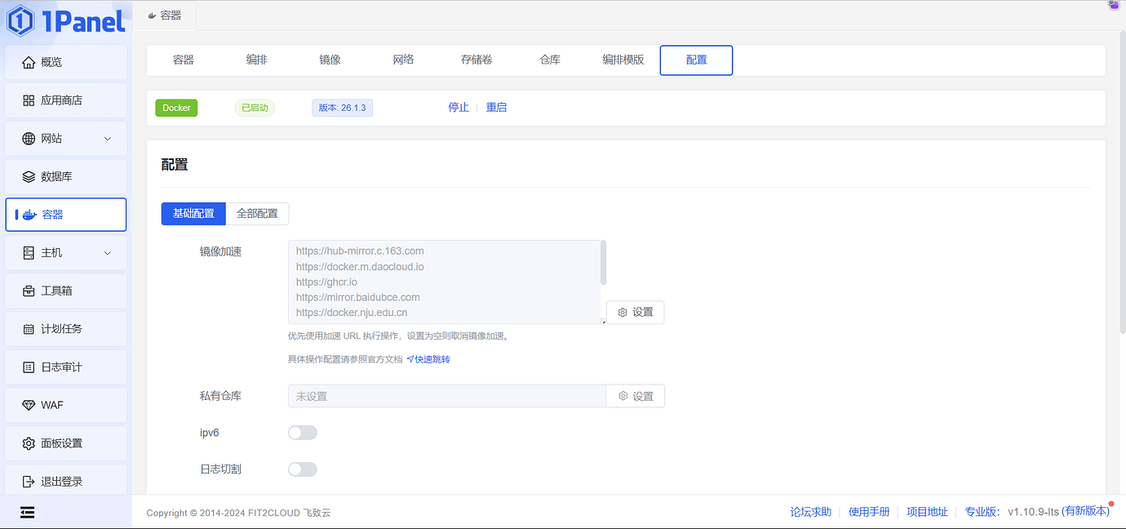1126x529 pixels.
Task: Switch to the 编排 tab
Action: tap(257, 60)
